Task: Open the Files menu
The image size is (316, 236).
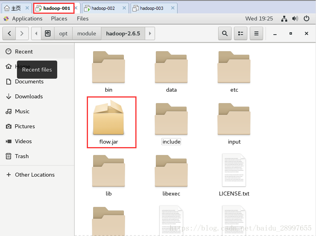Action: point(82,18)
